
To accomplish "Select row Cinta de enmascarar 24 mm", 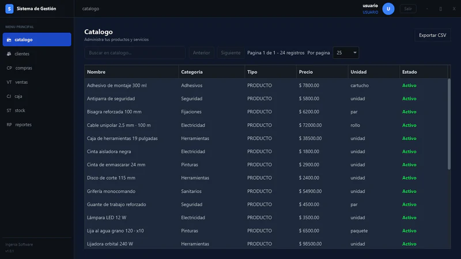I will [266, 165].
